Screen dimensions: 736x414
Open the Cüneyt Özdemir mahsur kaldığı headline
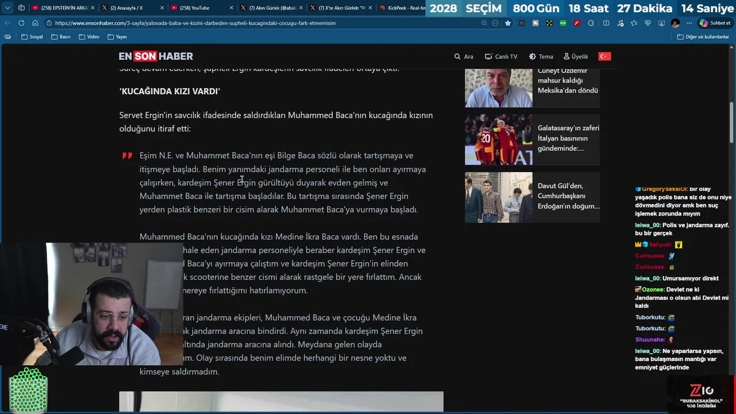click(x=568, y=80)
